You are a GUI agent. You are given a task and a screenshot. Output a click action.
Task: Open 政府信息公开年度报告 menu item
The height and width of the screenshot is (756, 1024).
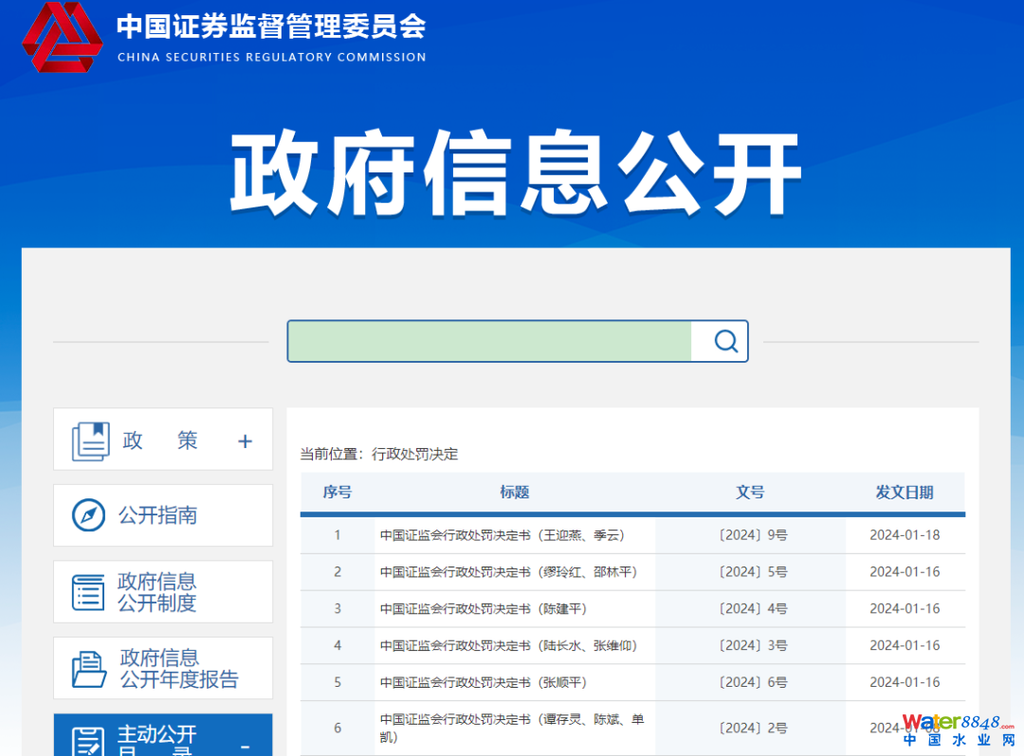178,669
